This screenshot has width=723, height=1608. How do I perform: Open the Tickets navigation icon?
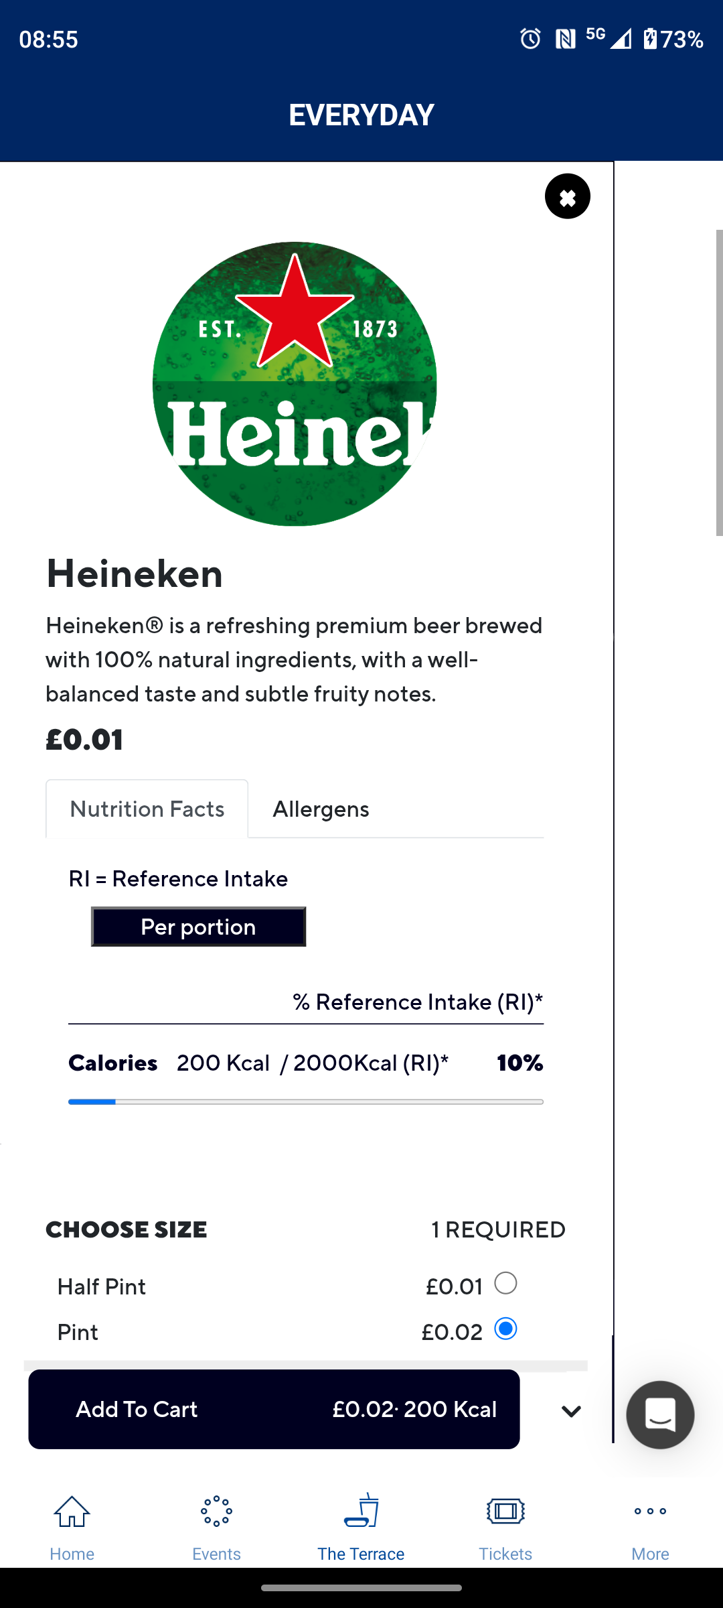click(505, 1512)
